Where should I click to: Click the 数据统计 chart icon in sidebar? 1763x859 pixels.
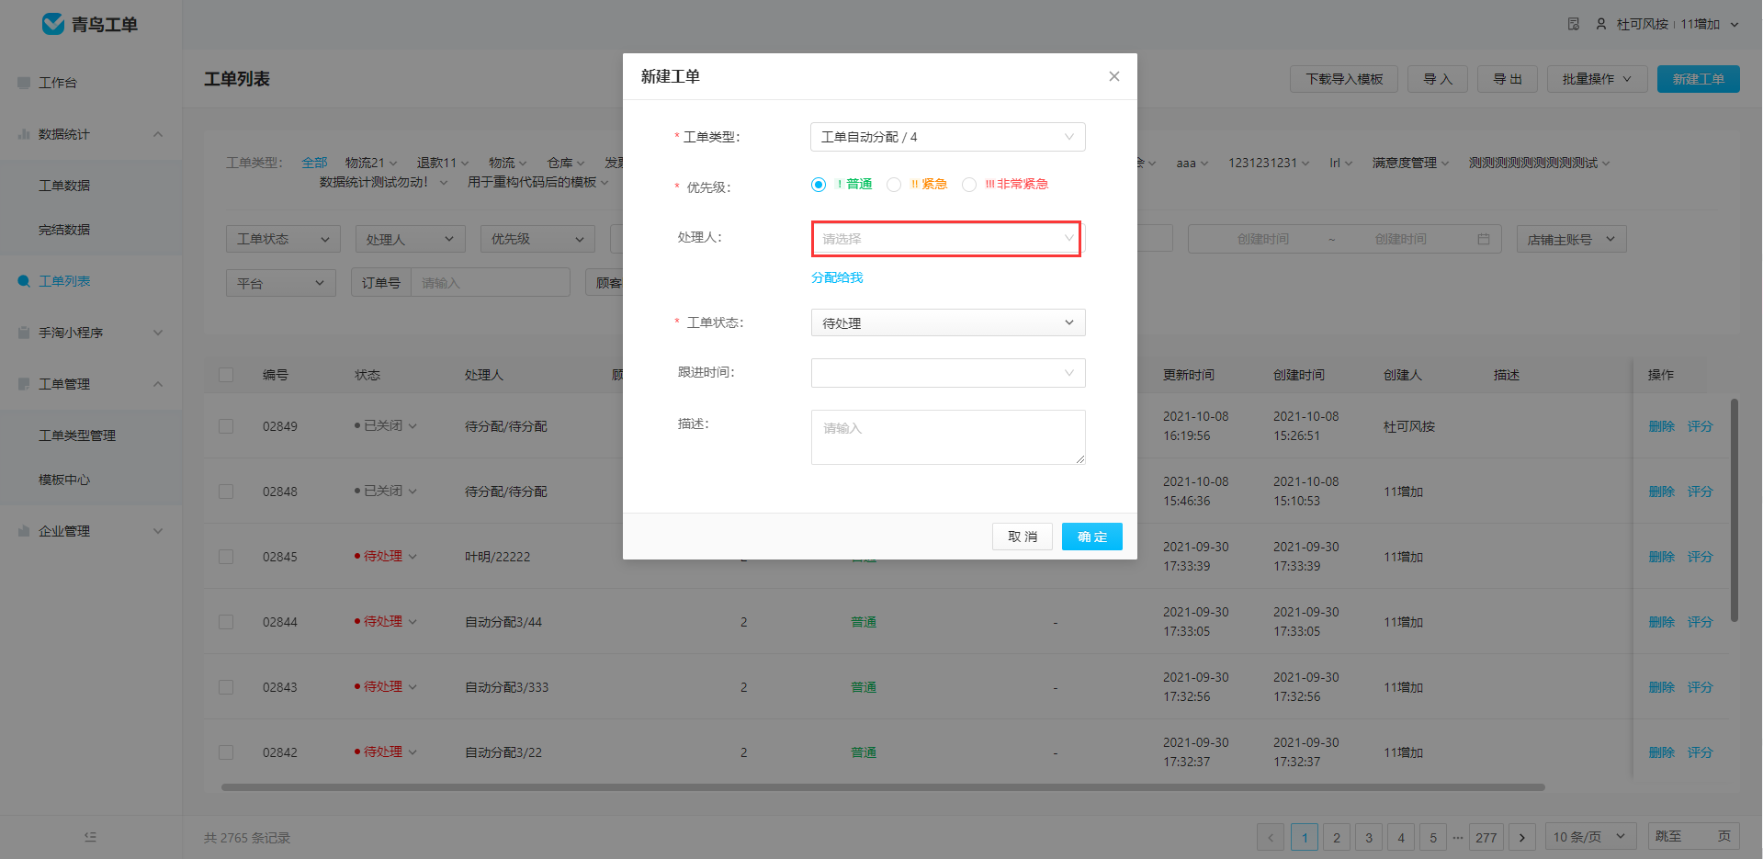click(24, 134)
